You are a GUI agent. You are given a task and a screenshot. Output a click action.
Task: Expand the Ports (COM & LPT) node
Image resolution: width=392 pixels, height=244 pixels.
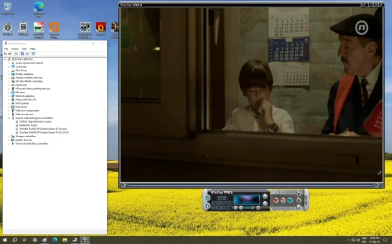[9, 99]
